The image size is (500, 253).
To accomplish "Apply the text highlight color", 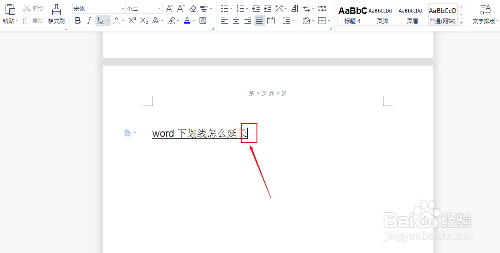I will point(171,21).
